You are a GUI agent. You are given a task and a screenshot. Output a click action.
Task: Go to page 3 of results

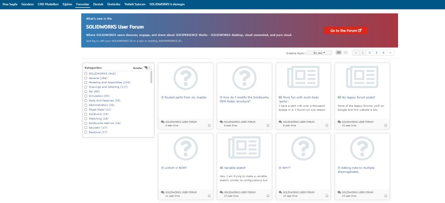pos(376,52)
